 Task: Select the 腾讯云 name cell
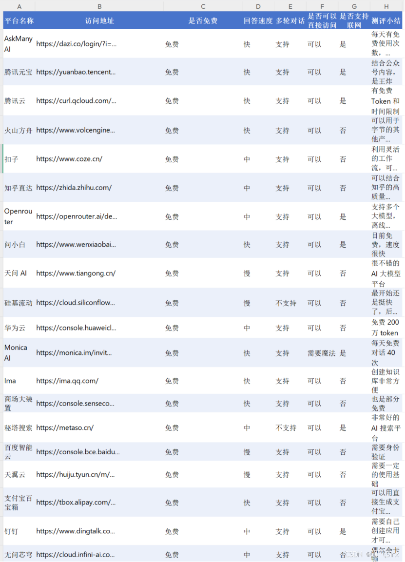[19, 101]
